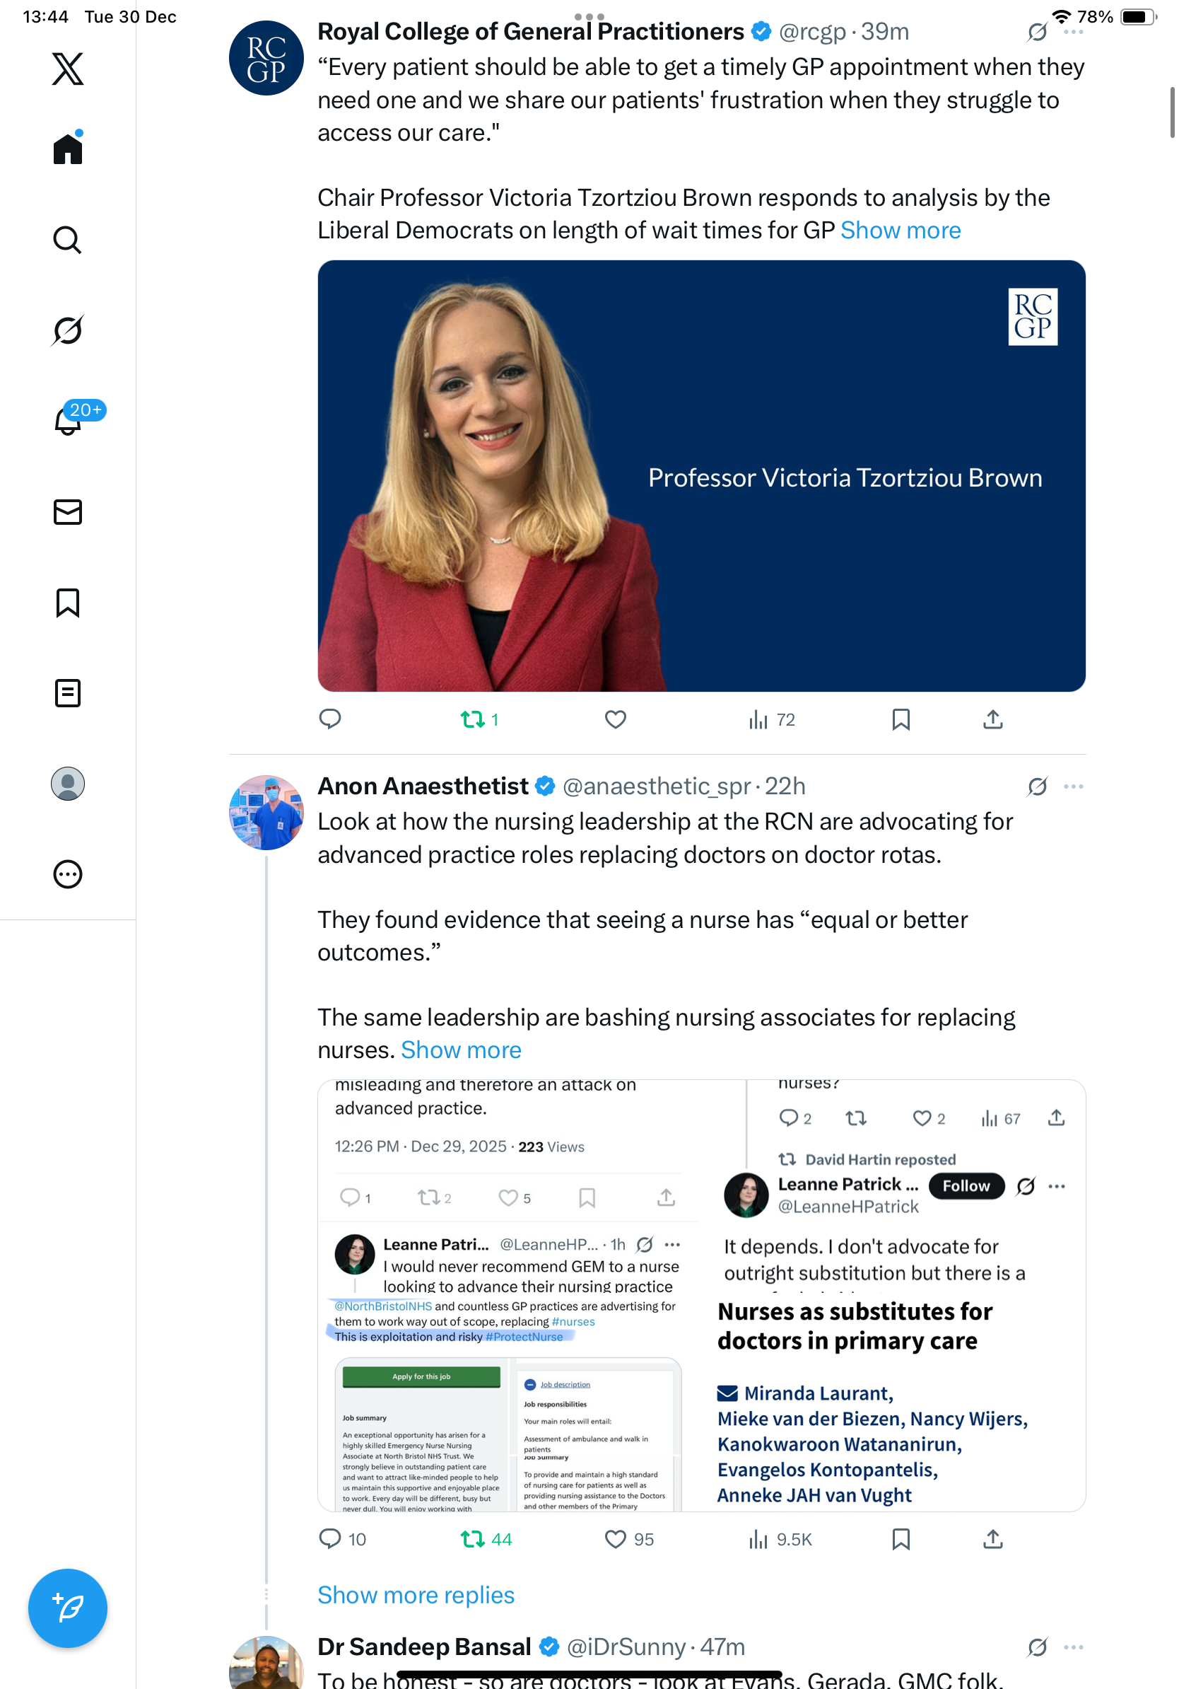1179x1689 pixels.
Task: Open Professor Victoria Tzortziou Brown image
Action: coord(701,476)
